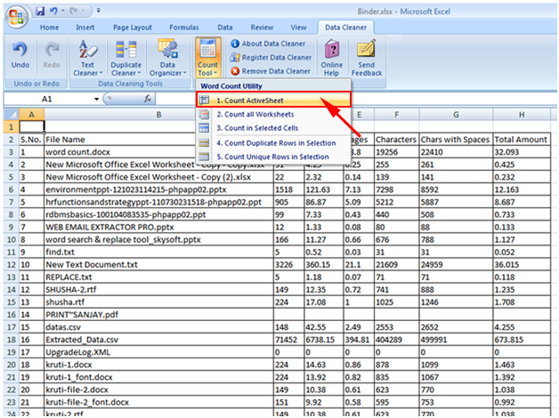Click the Office button logo
The width and height of the screenshot is (559, 418).
[16, 17]
